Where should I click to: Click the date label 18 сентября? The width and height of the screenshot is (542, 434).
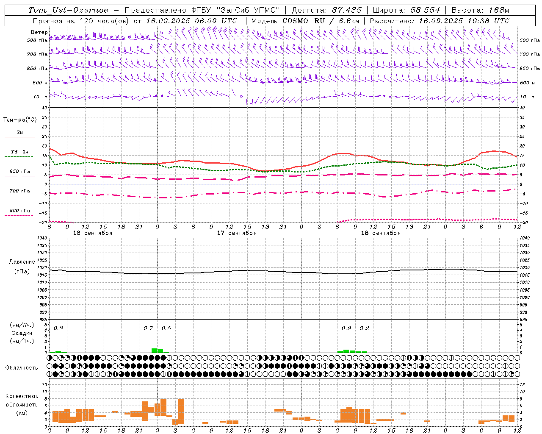point(381,233)
